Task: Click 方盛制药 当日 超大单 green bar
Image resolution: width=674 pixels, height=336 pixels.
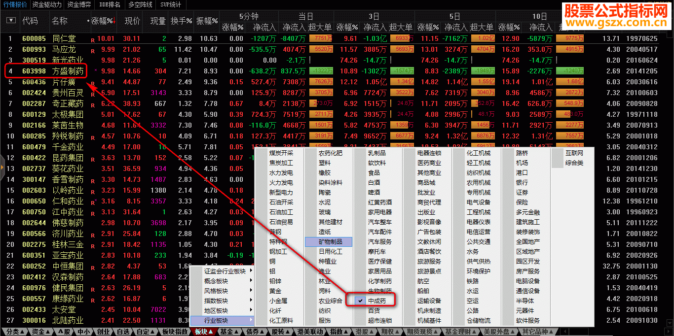Action: 321,71
